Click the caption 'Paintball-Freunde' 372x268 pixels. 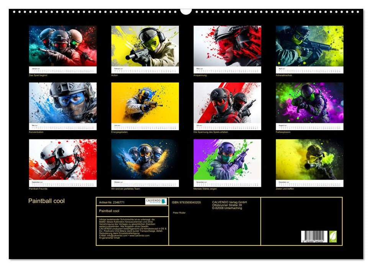point(38,189)
